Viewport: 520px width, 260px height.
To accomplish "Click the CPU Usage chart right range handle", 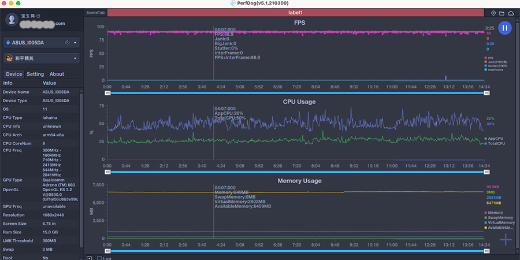I will (x=486, y=172).
